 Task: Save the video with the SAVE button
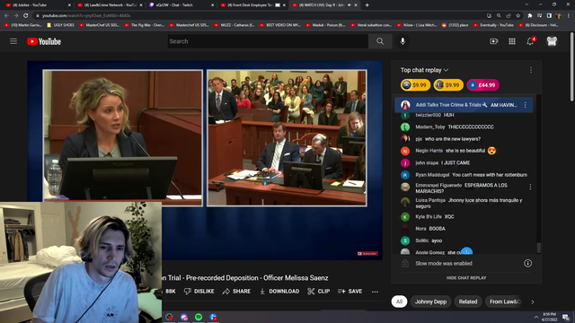click(349, 292)
